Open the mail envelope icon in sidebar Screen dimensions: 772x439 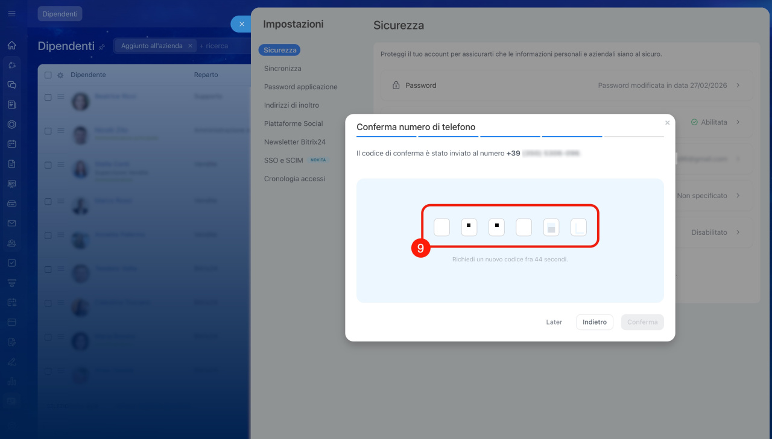tap(11, 223)
